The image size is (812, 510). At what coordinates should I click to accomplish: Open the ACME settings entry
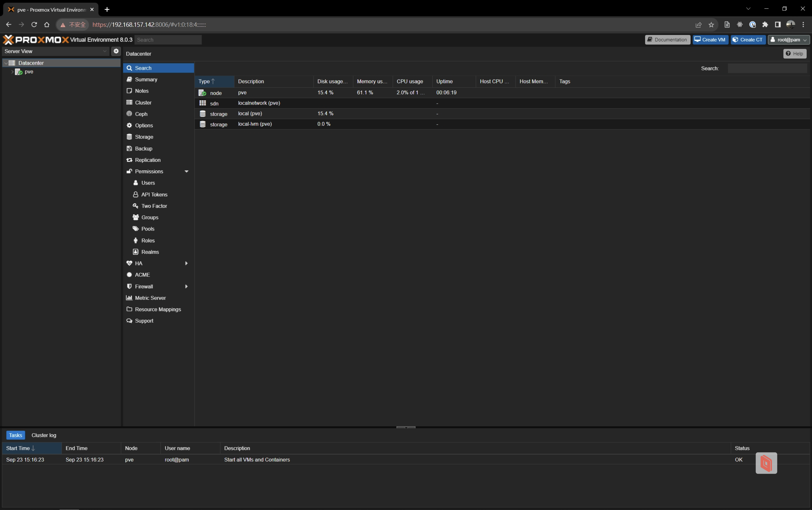click(142, 275)
